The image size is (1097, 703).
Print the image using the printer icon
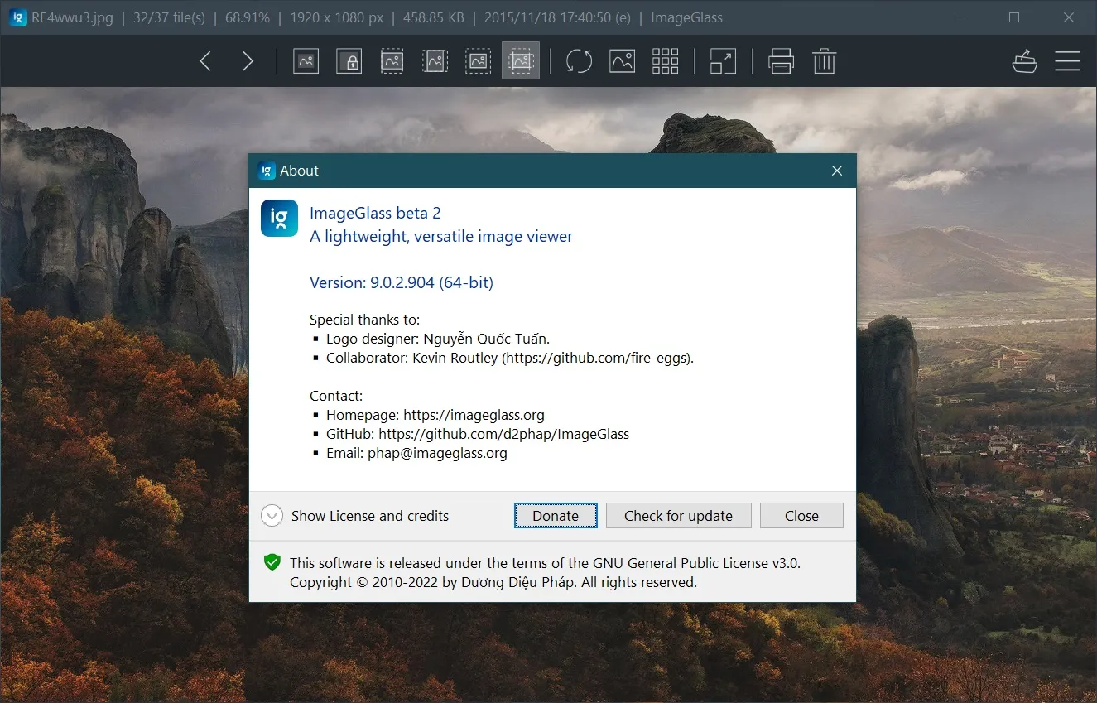coord(781,61)
